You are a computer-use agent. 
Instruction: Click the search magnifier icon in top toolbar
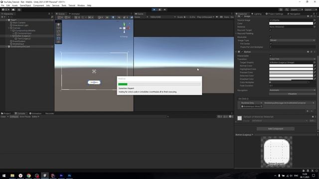pos(287,9)
